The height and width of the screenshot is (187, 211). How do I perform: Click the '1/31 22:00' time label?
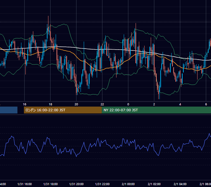pos(102,184)
